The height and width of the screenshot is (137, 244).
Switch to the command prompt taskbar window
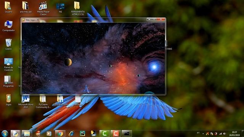(127, 134)
